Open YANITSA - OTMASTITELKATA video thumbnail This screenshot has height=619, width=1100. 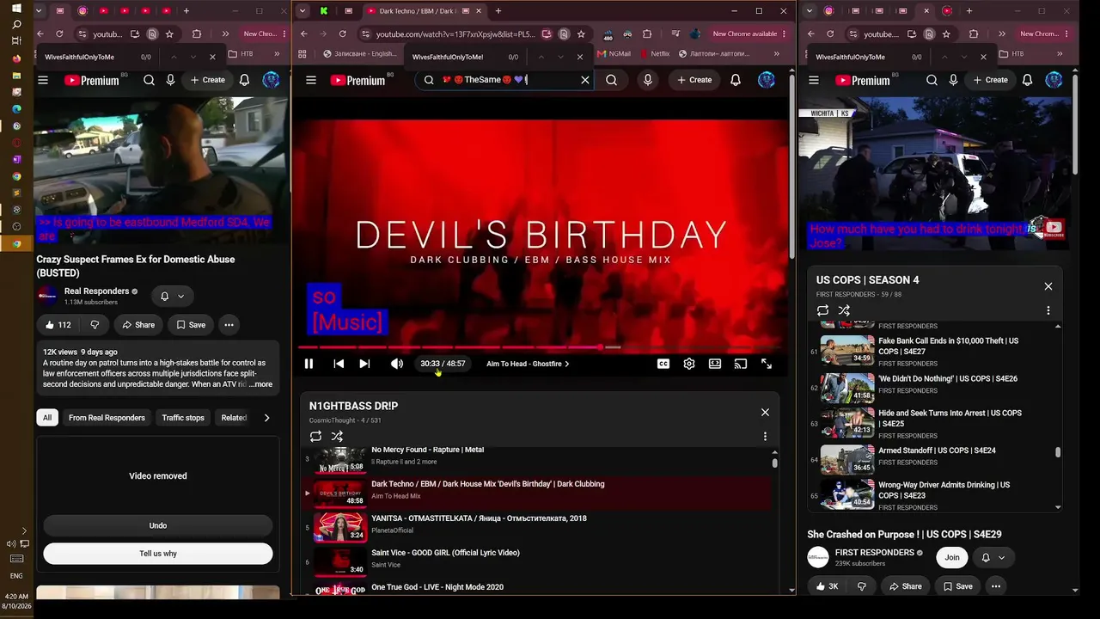tap(340, 525)
